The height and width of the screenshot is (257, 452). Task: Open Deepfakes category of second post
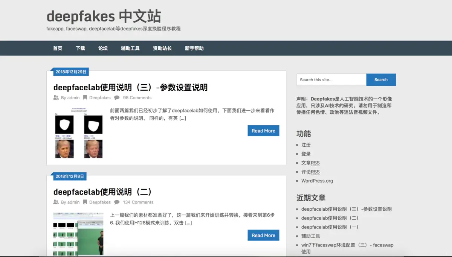(x=100, y=202)
